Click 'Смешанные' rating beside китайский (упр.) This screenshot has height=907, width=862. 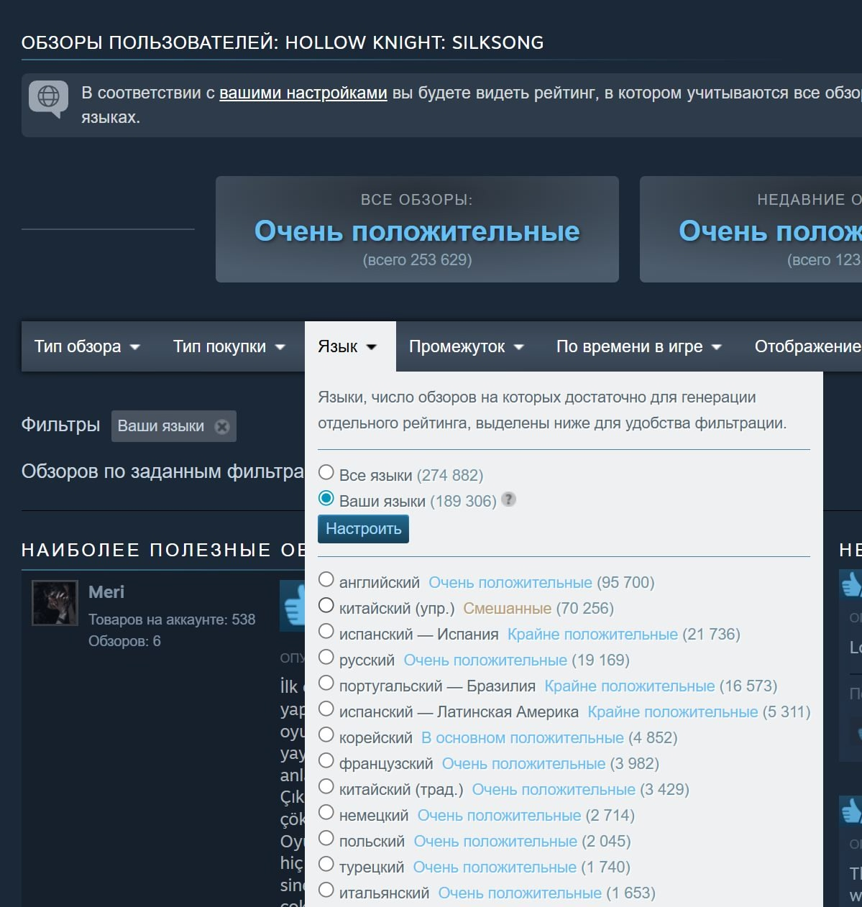pos(507,608)
